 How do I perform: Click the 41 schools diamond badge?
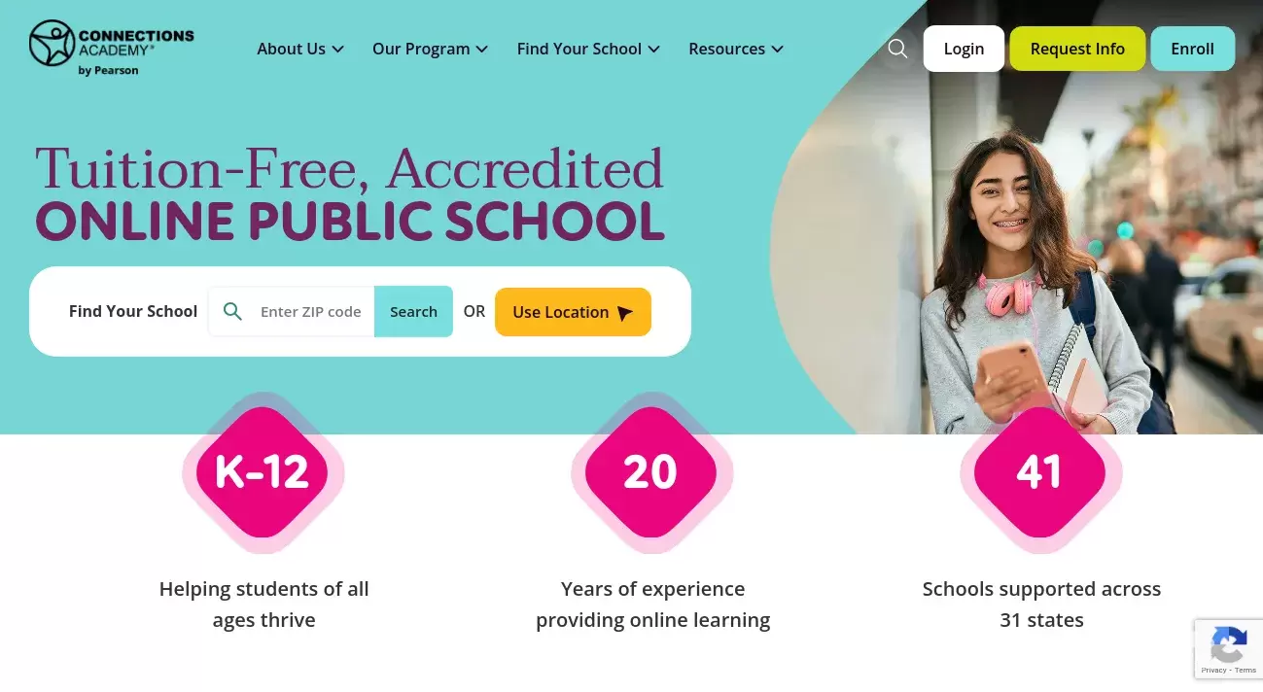pos(1039,472)
